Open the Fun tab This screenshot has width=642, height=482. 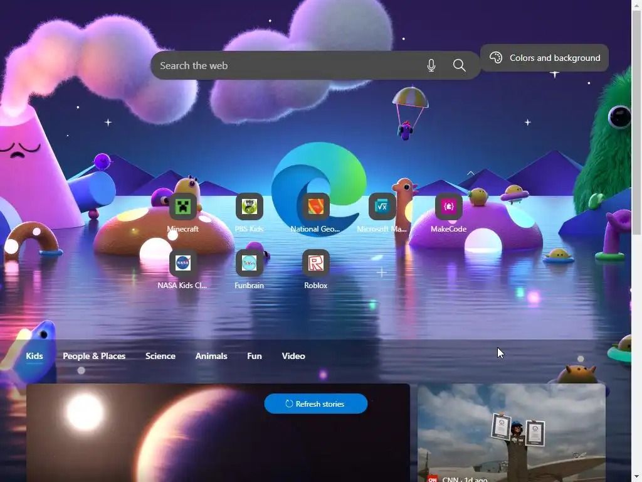(255, 356)
